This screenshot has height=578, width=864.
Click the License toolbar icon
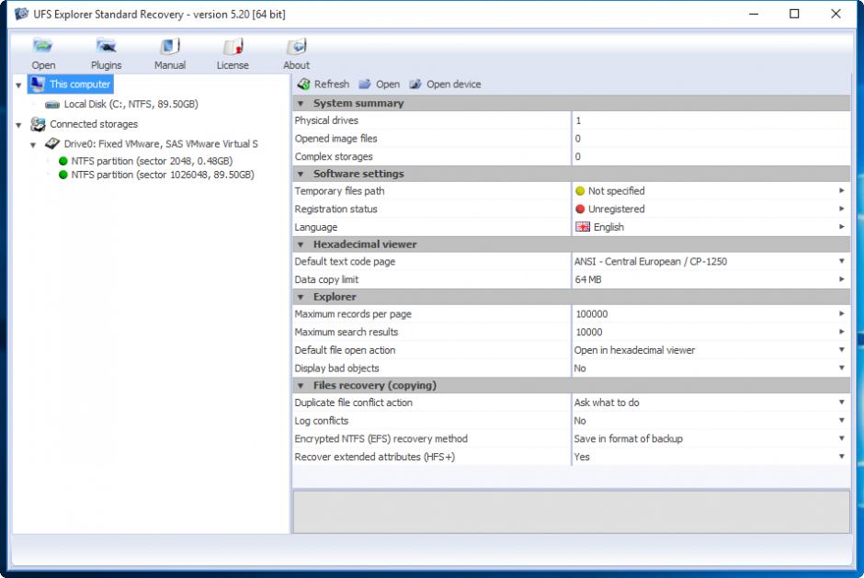233,46
